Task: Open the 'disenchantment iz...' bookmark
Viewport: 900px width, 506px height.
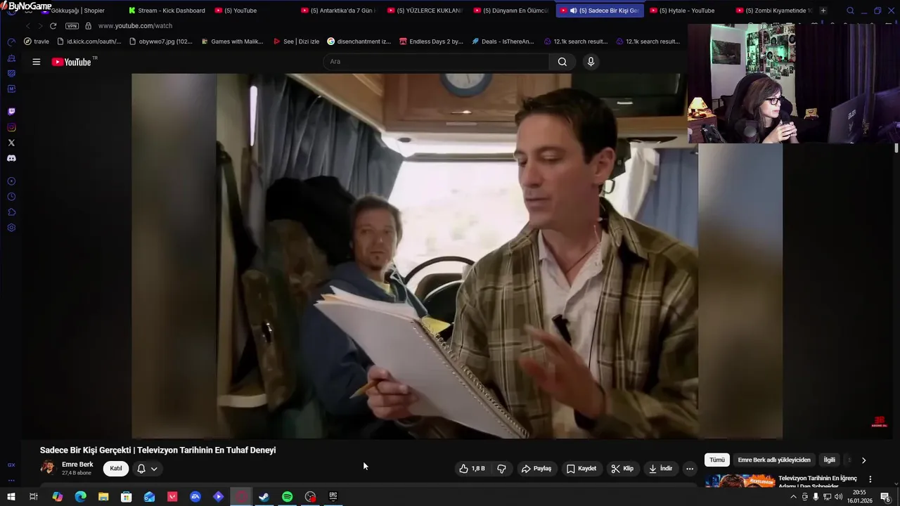Action: tap(359, 41)
